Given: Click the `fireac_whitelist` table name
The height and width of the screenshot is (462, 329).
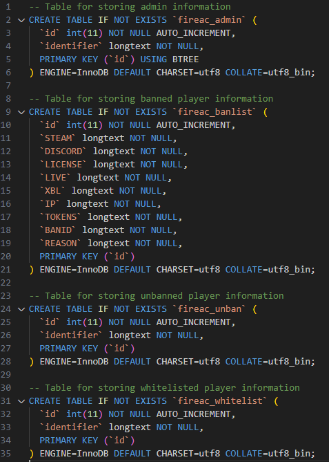Looking at the screenshot, I should (x=220, y=400).
